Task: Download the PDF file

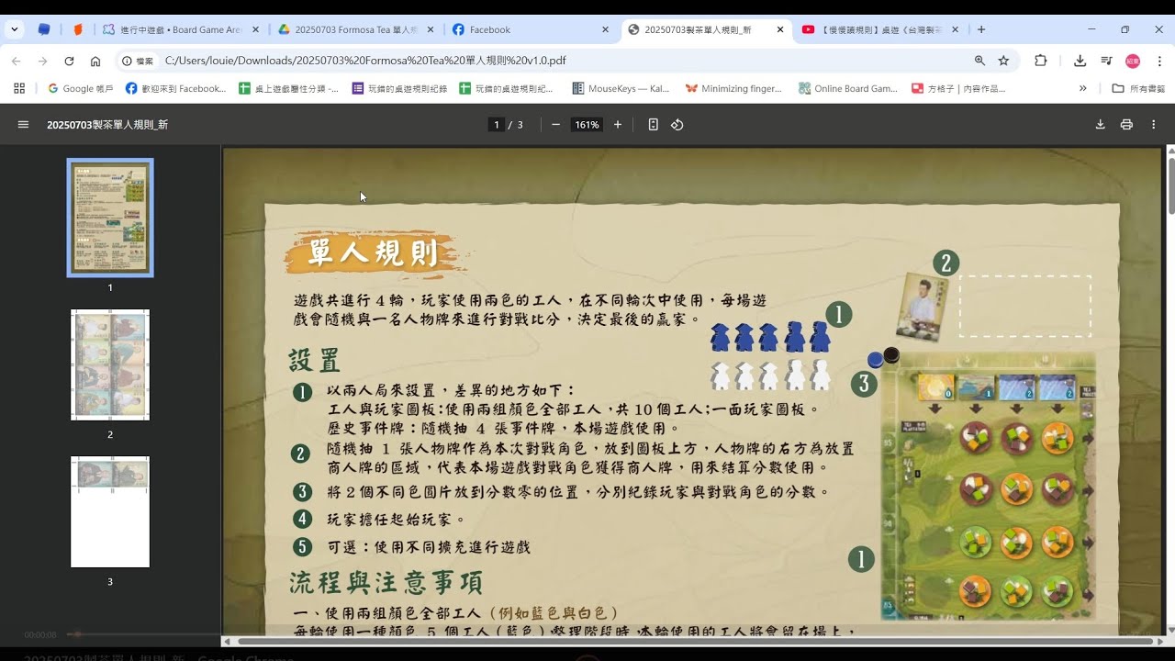Action: tap(1100, 125)
